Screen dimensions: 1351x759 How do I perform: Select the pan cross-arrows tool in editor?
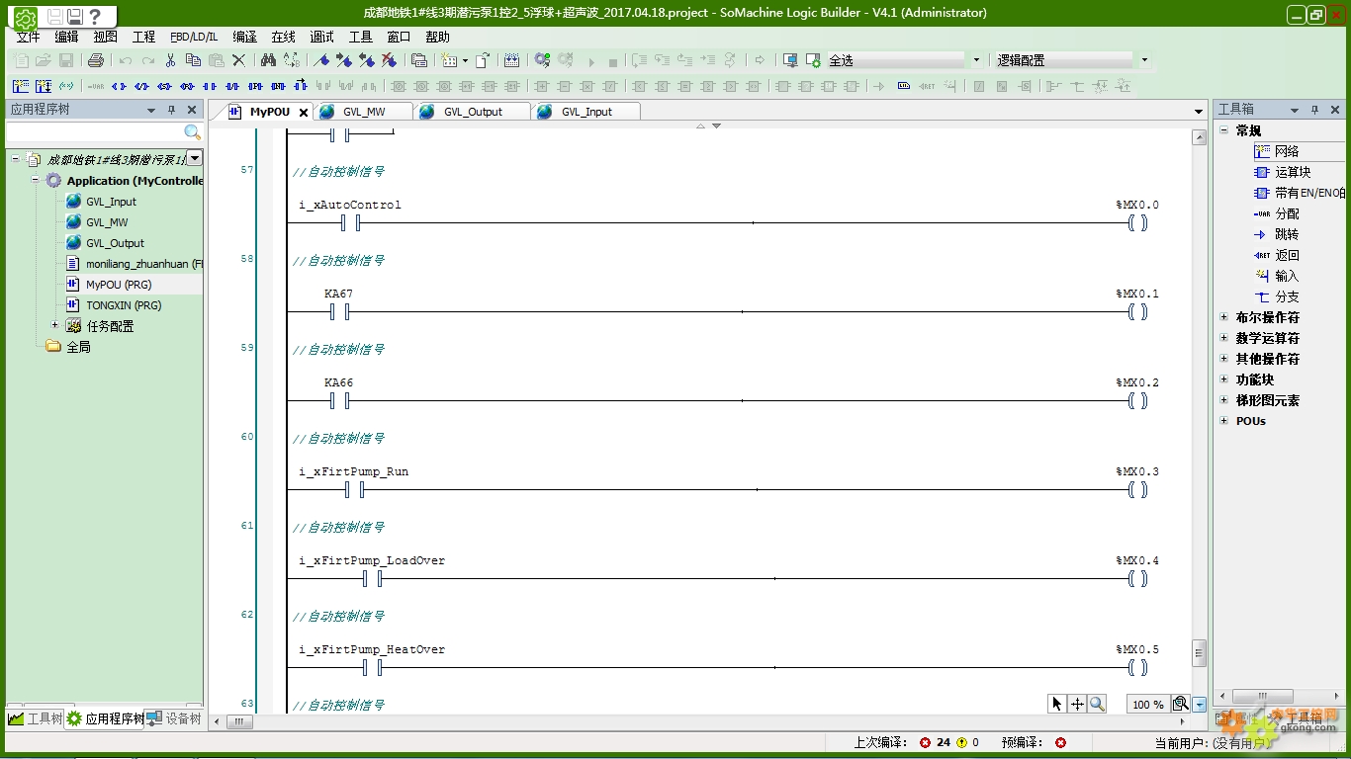tap(1077, 704)
